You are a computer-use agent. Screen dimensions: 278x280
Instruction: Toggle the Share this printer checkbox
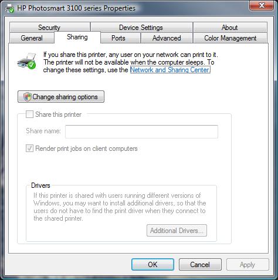point(29,114)
